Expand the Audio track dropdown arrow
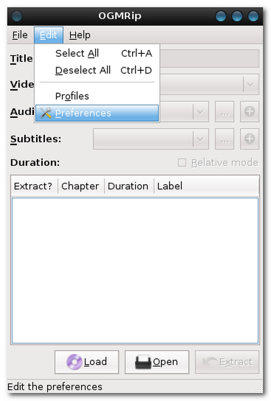The height and width of the screenshot is (401, 271). pyautogui.click(x=200, y=111)
